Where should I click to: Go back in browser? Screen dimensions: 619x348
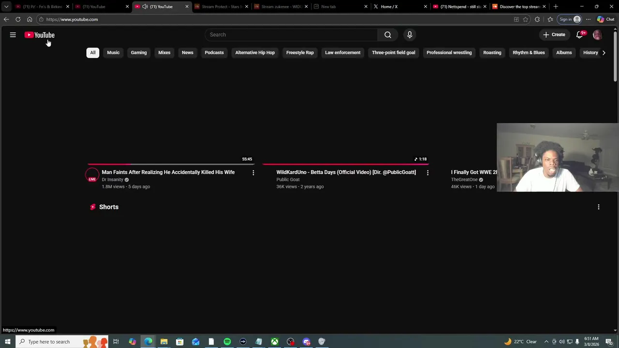click(x=6, y=19)
